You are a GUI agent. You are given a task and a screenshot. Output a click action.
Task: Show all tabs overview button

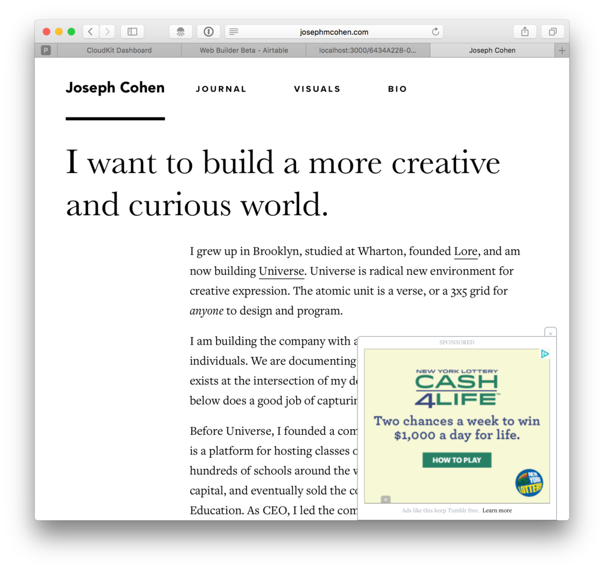click(x=553, y=32)
